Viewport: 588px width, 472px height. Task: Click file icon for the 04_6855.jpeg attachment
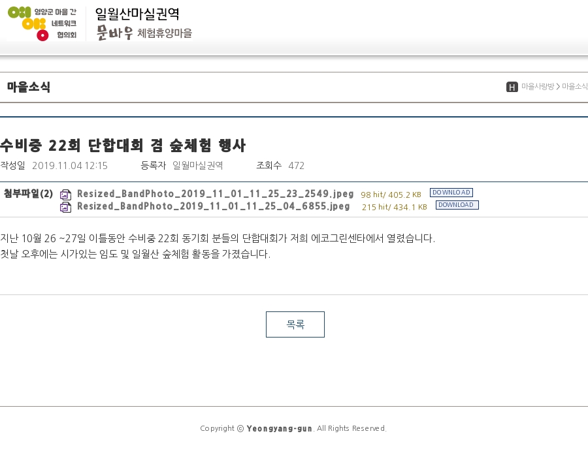pos(65,207)
